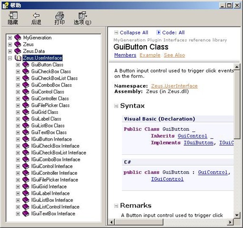Viewport: 243px width, 228px height.
Task: Expand the Zeus.Data tree node
Action: (x=10, y=51)
